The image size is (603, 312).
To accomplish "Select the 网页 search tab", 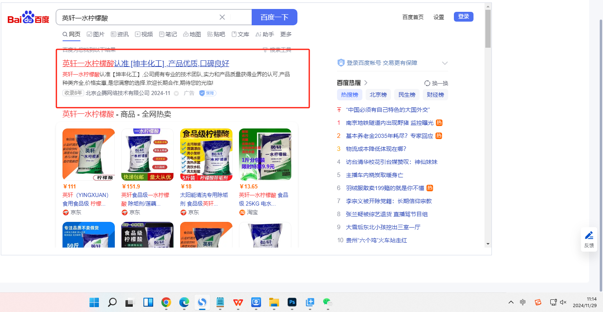I will [x=71, y=34].
